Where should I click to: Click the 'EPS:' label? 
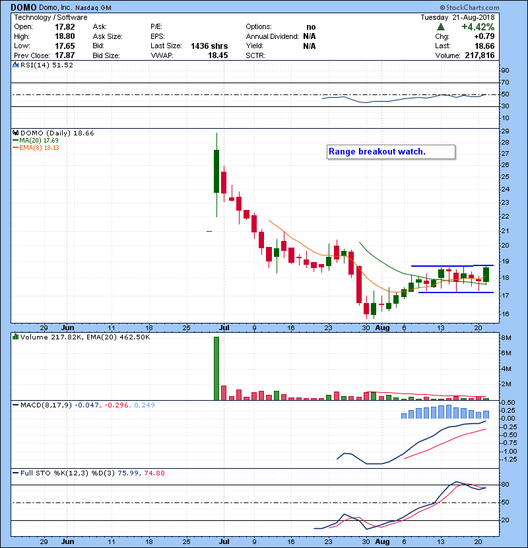pyautogui.click(x=158, y=36)
